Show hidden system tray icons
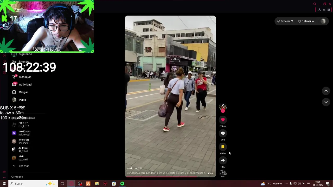Viewport: 333px width, 187px height. click(286, 184)
